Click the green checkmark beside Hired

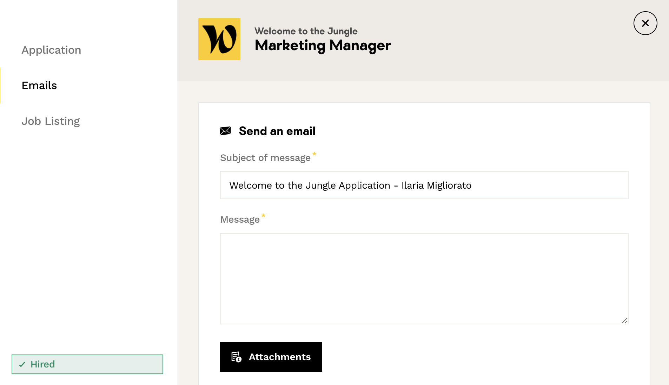coord(22,364)
